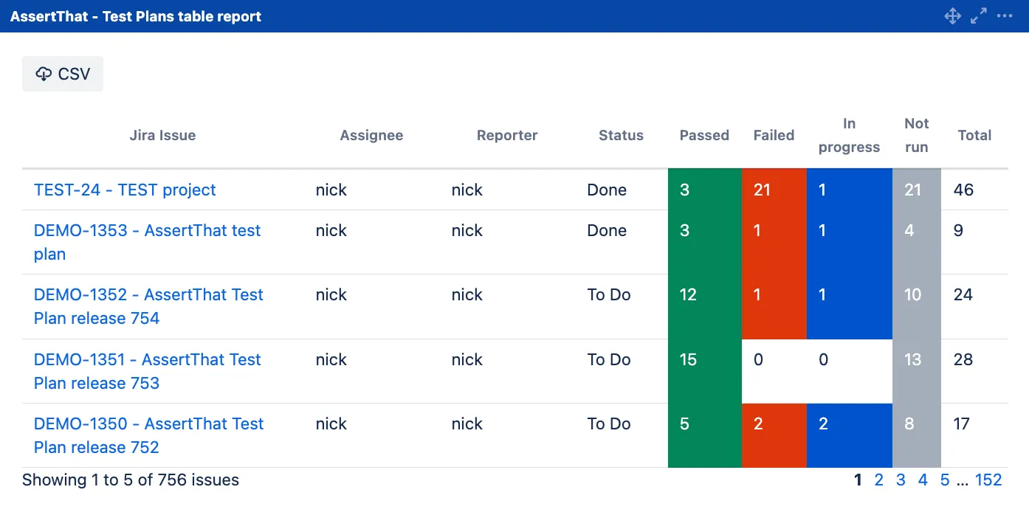The height and width of the screenshot is (515, 1029).
Task: Open DEMO-1353 AssertThat test plan link
Action: click(148, 242)
